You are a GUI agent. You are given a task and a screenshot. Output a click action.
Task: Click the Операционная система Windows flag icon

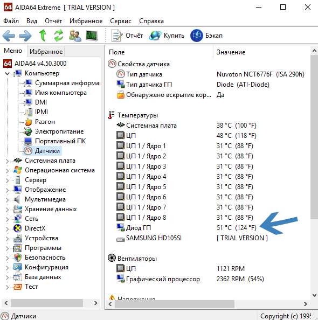coord(18,170)
